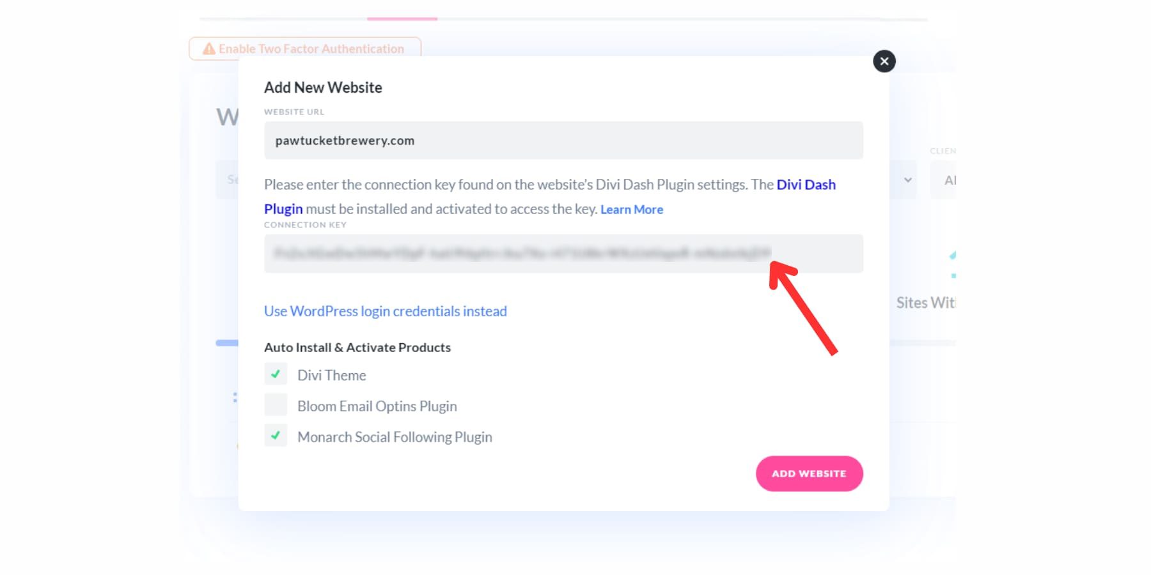Open the Enable Two Factor Authentication notice

tap(311, 49)
